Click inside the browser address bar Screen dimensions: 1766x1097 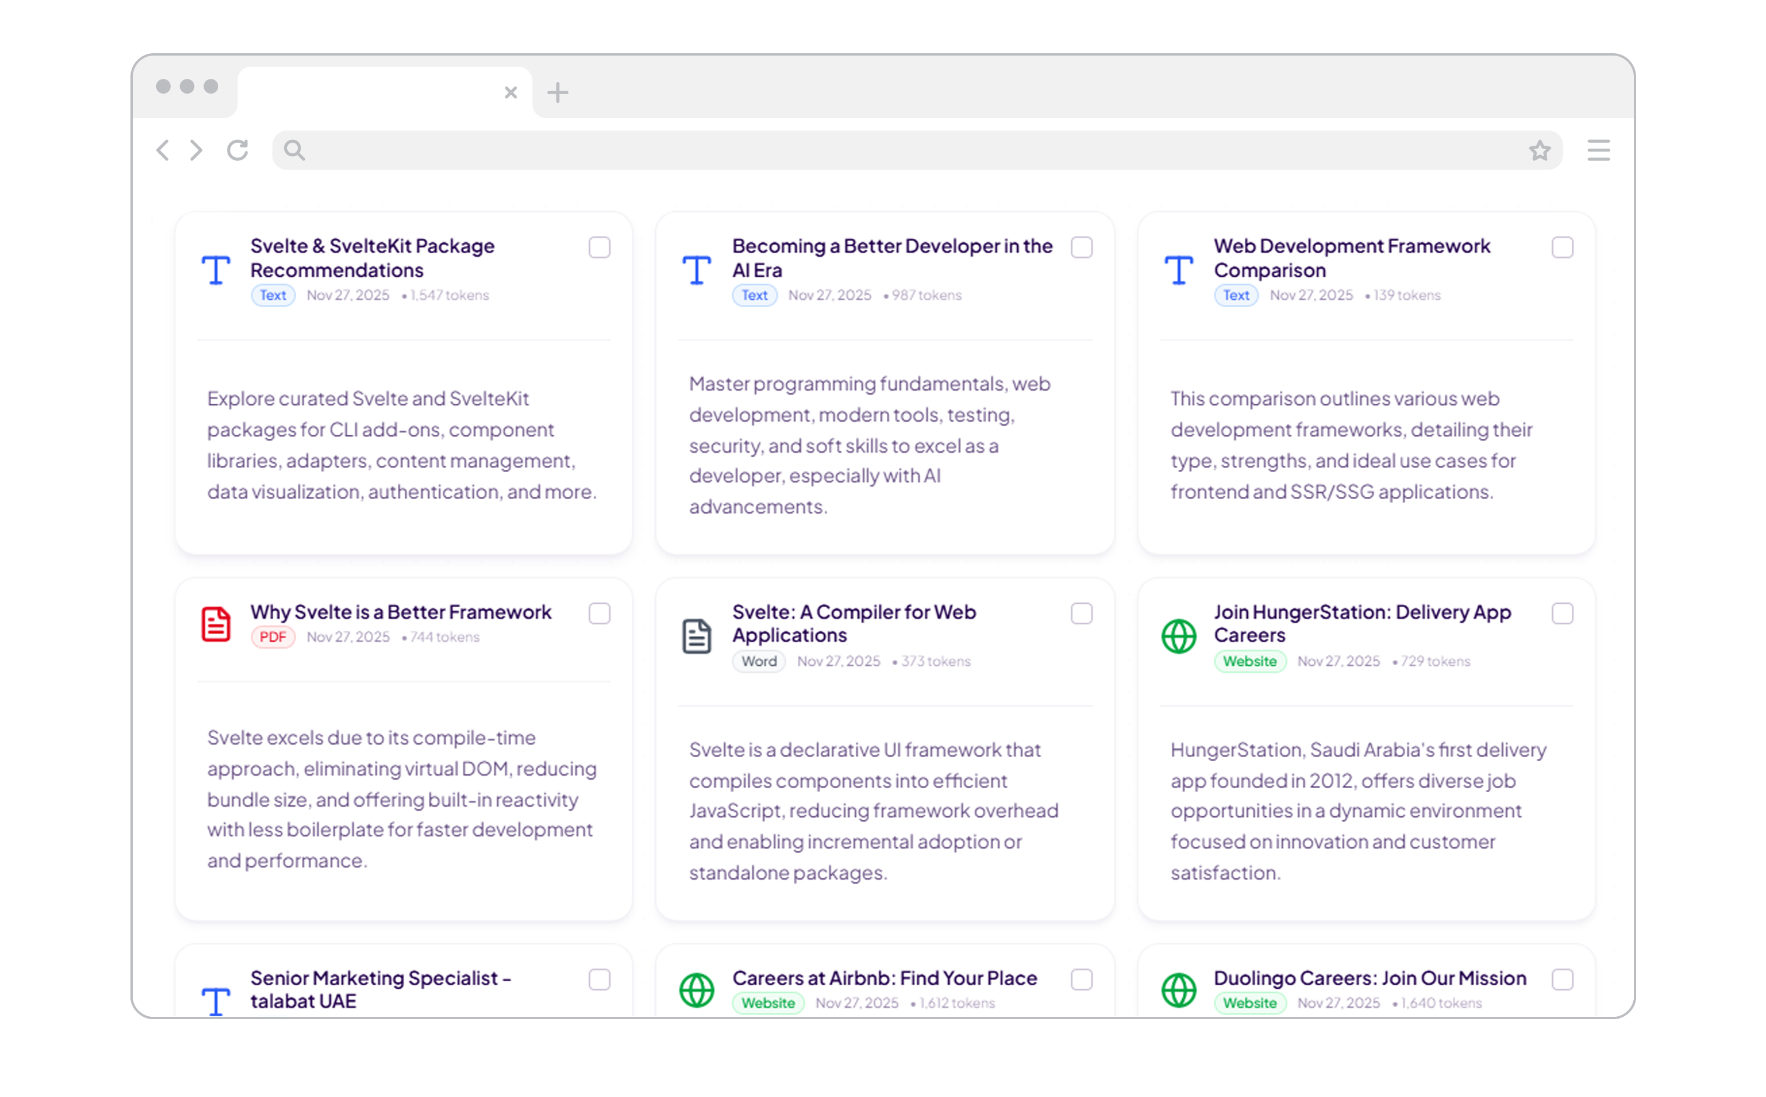870,150
